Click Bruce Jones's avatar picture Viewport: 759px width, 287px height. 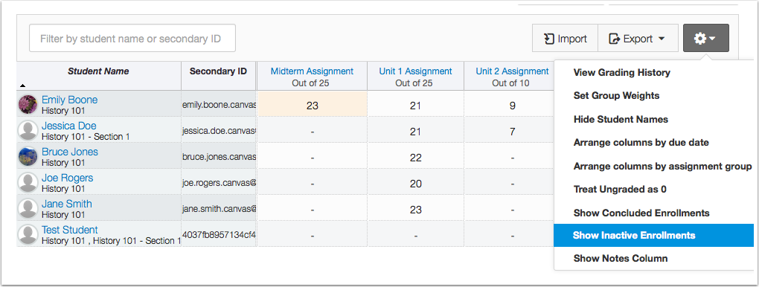click(28, 156)
